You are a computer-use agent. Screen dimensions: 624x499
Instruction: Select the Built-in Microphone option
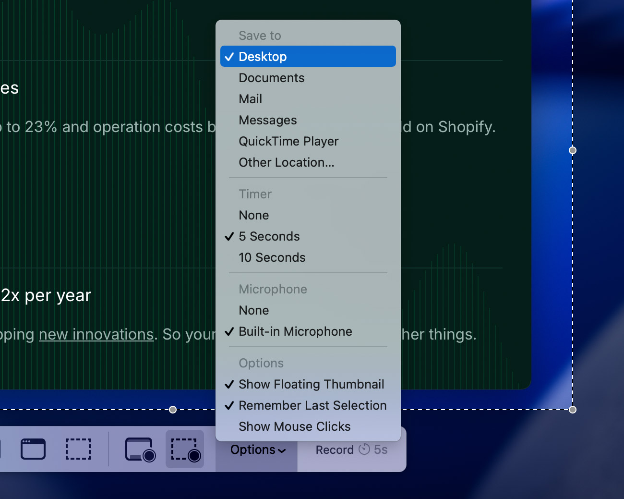click(x=308, y=331)
